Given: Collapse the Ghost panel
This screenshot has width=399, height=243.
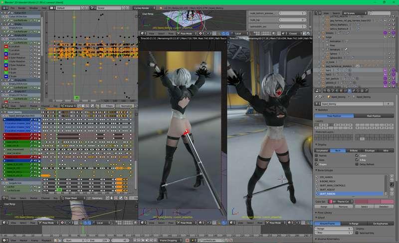Looking at the screenshot, I should click(x=317, y=218).
